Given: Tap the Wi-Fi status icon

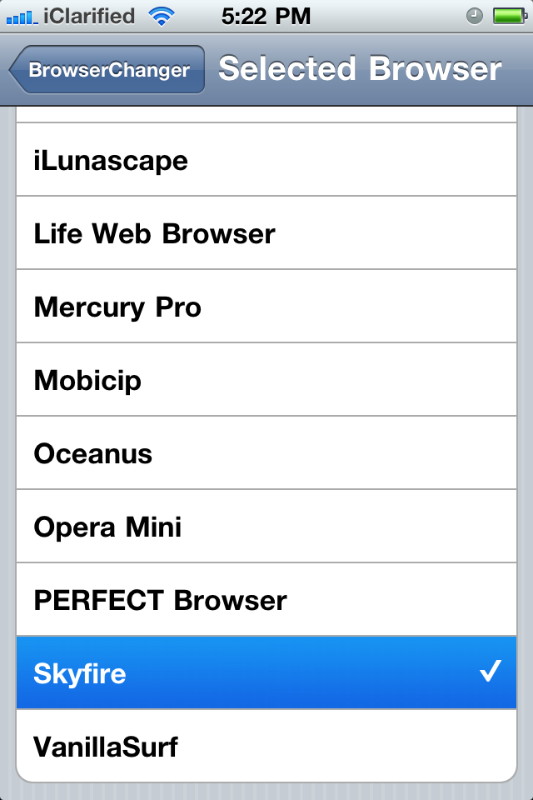Looking at the screenshot, I should 162,16.
